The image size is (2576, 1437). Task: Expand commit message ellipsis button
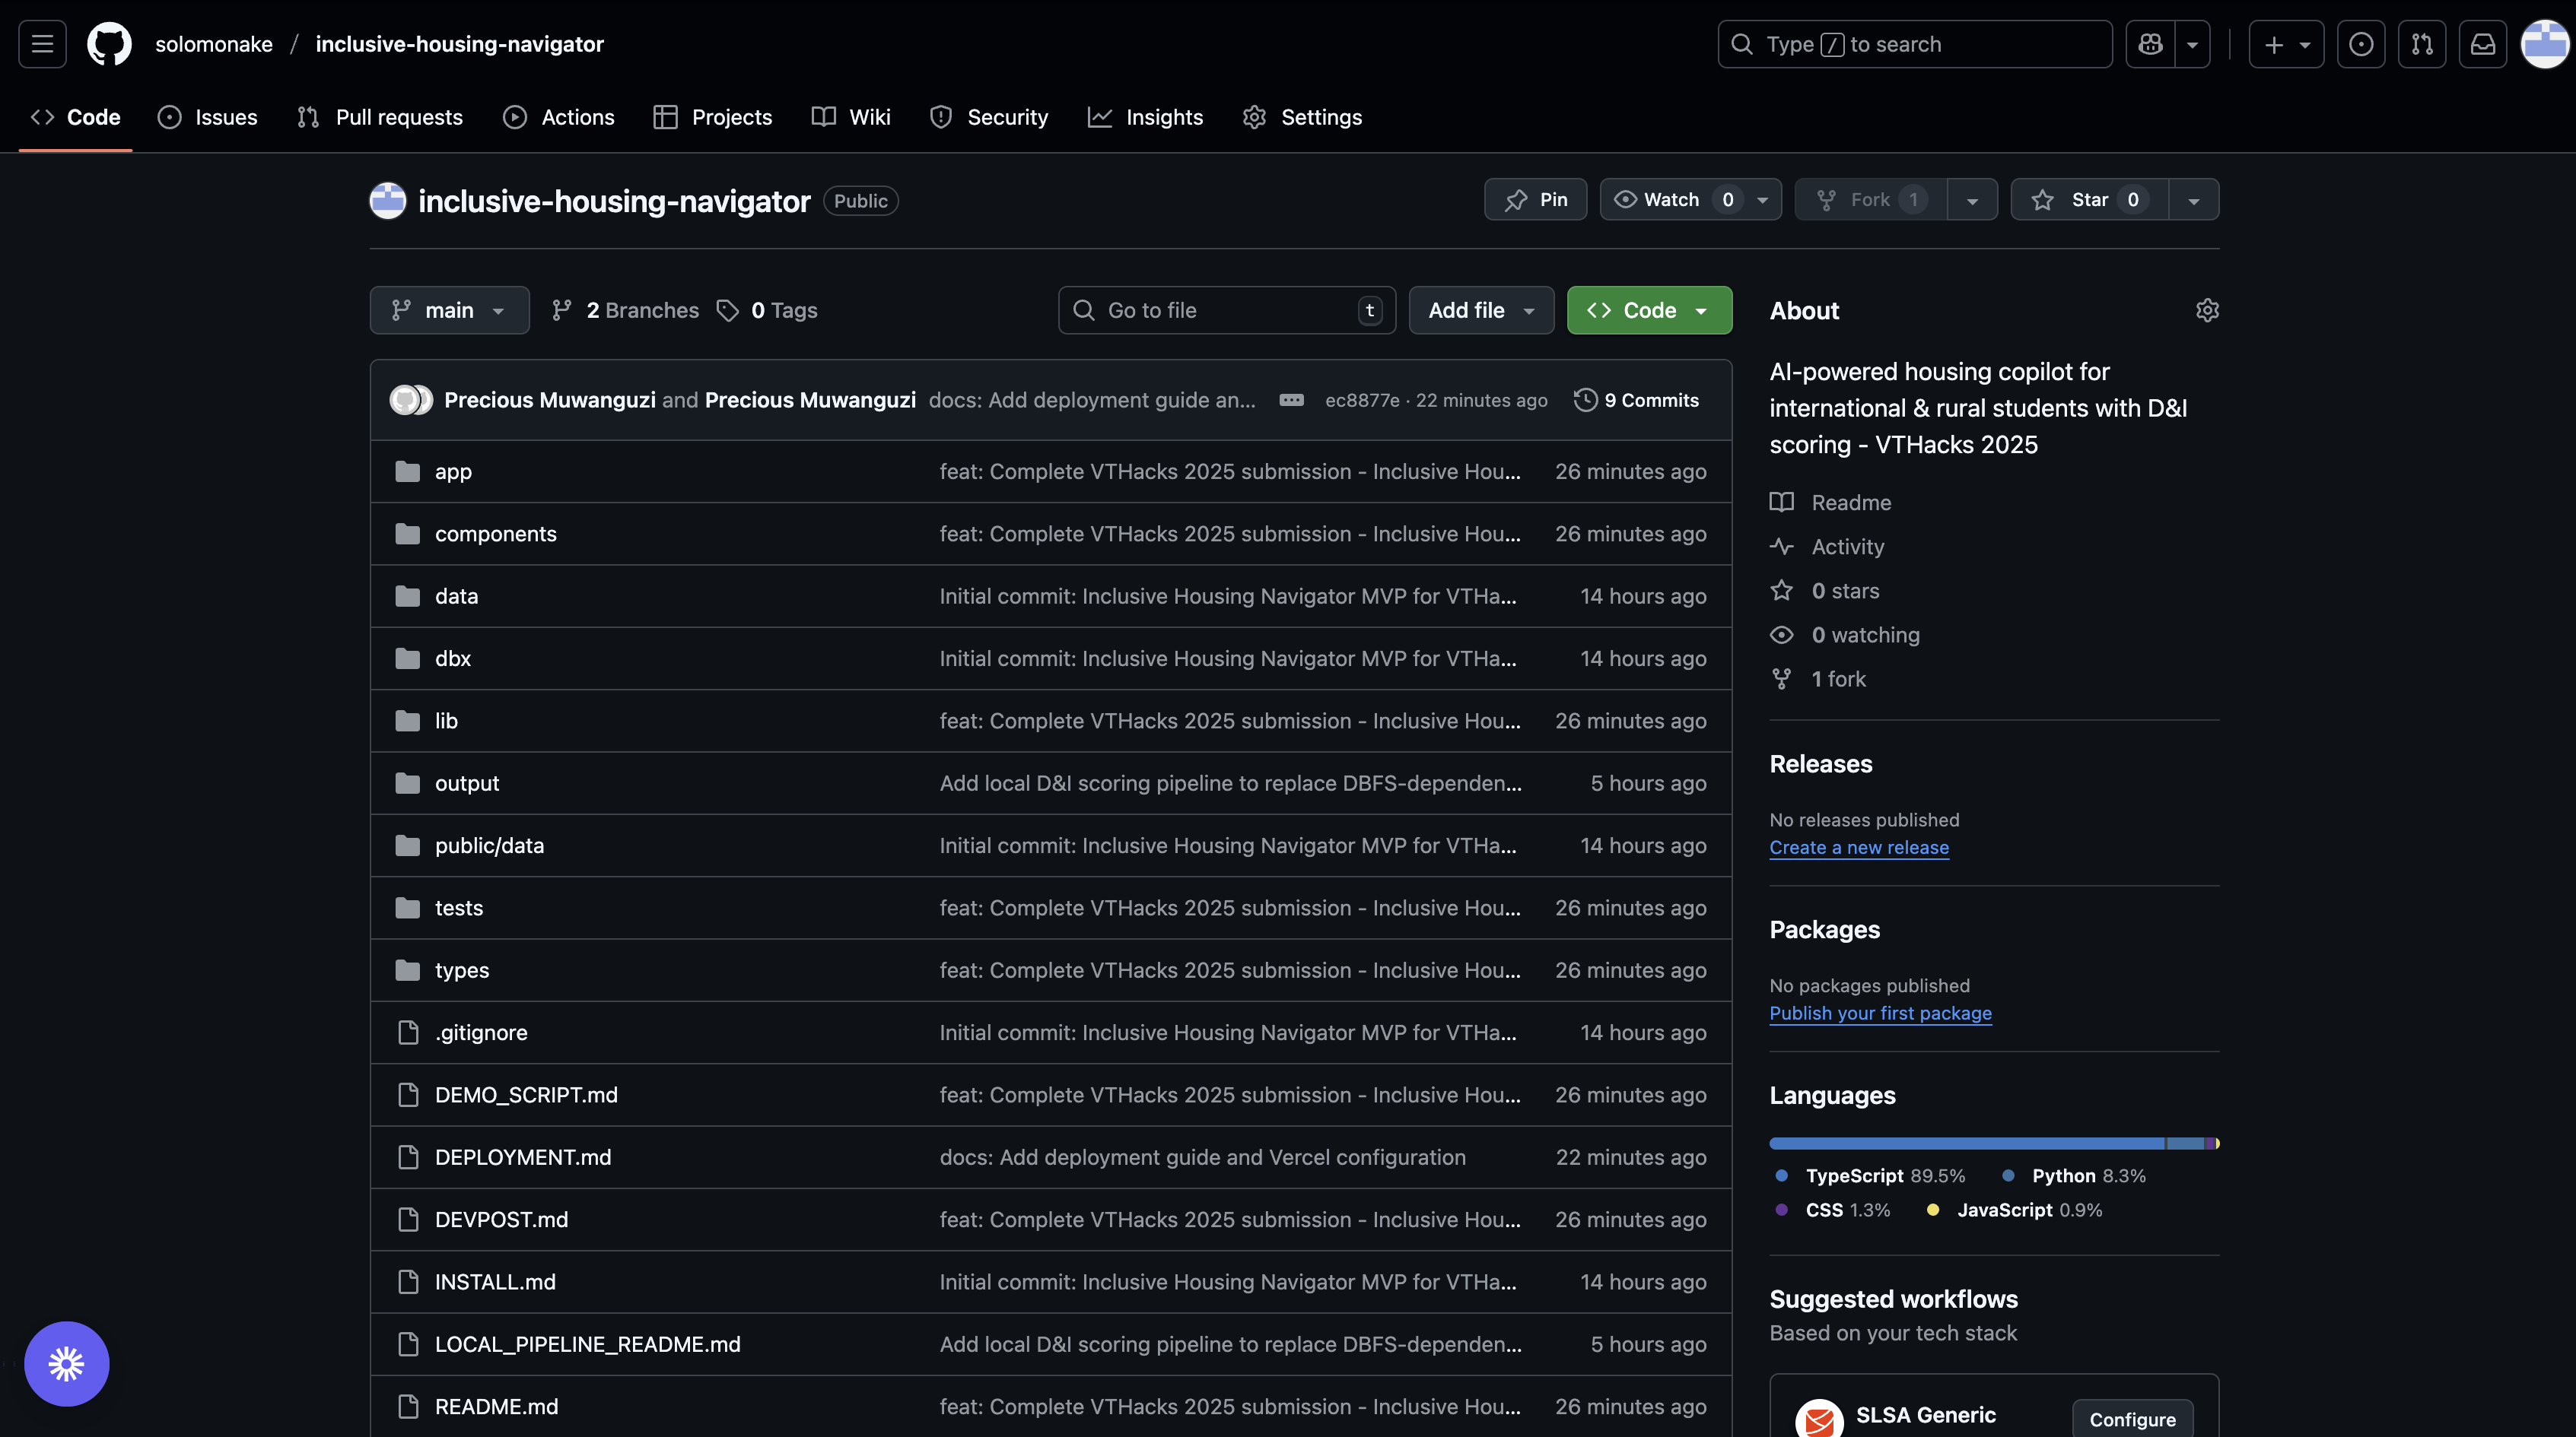(x=1291, y=400)
